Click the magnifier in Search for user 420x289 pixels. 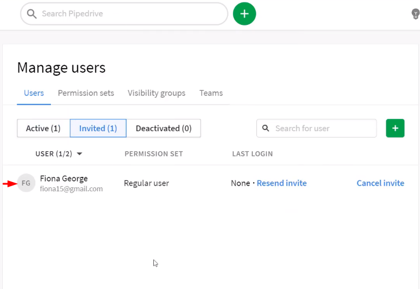266,128
